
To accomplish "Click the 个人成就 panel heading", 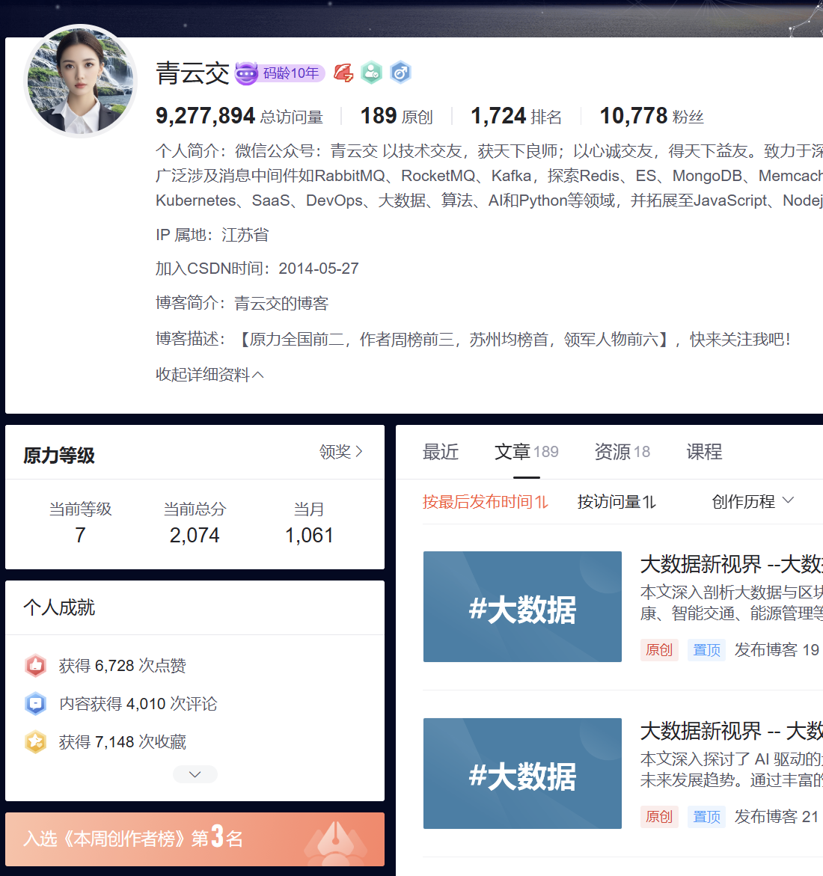I will (x=59, y=607).
